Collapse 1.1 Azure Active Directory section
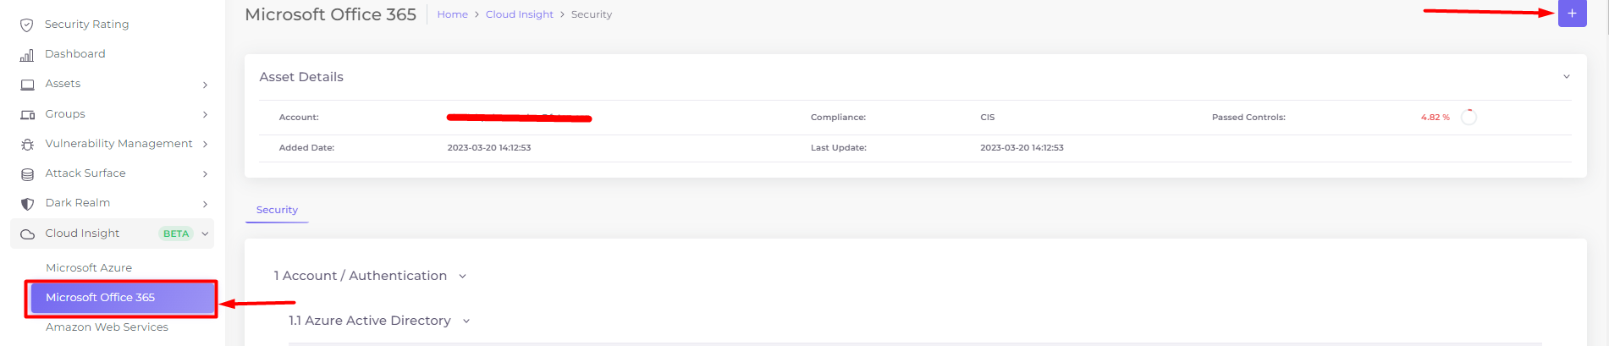The image size is (1609, 346). pyautogui.click(x=466, y=321)
